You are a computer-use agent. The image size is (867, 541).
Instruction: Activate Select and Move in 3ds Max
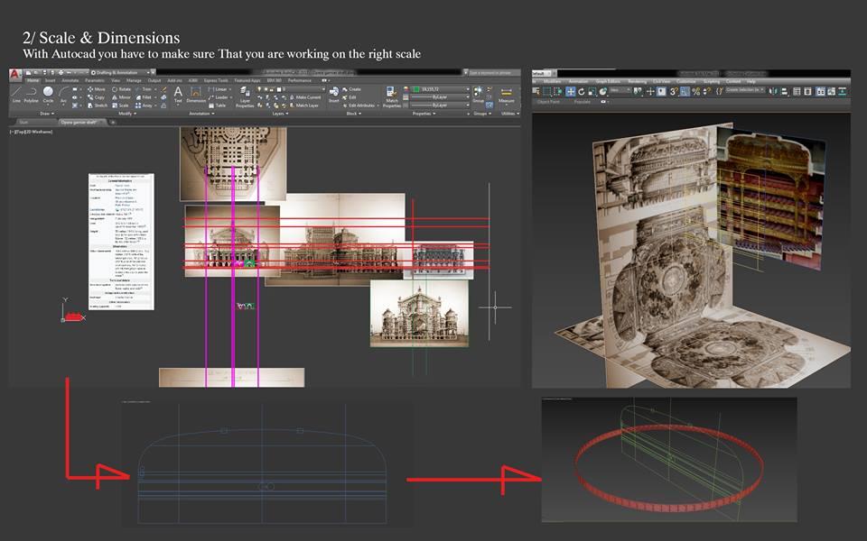[572, 91]
